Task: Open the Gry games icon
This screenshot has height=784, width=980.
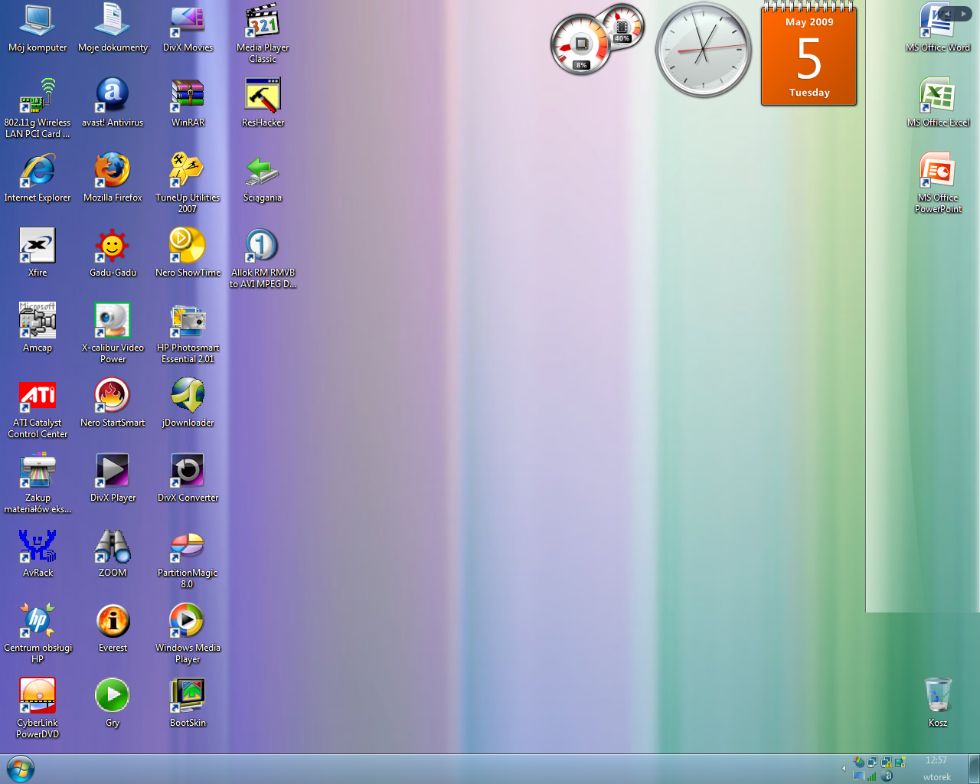Action: (x=113, y=703)
